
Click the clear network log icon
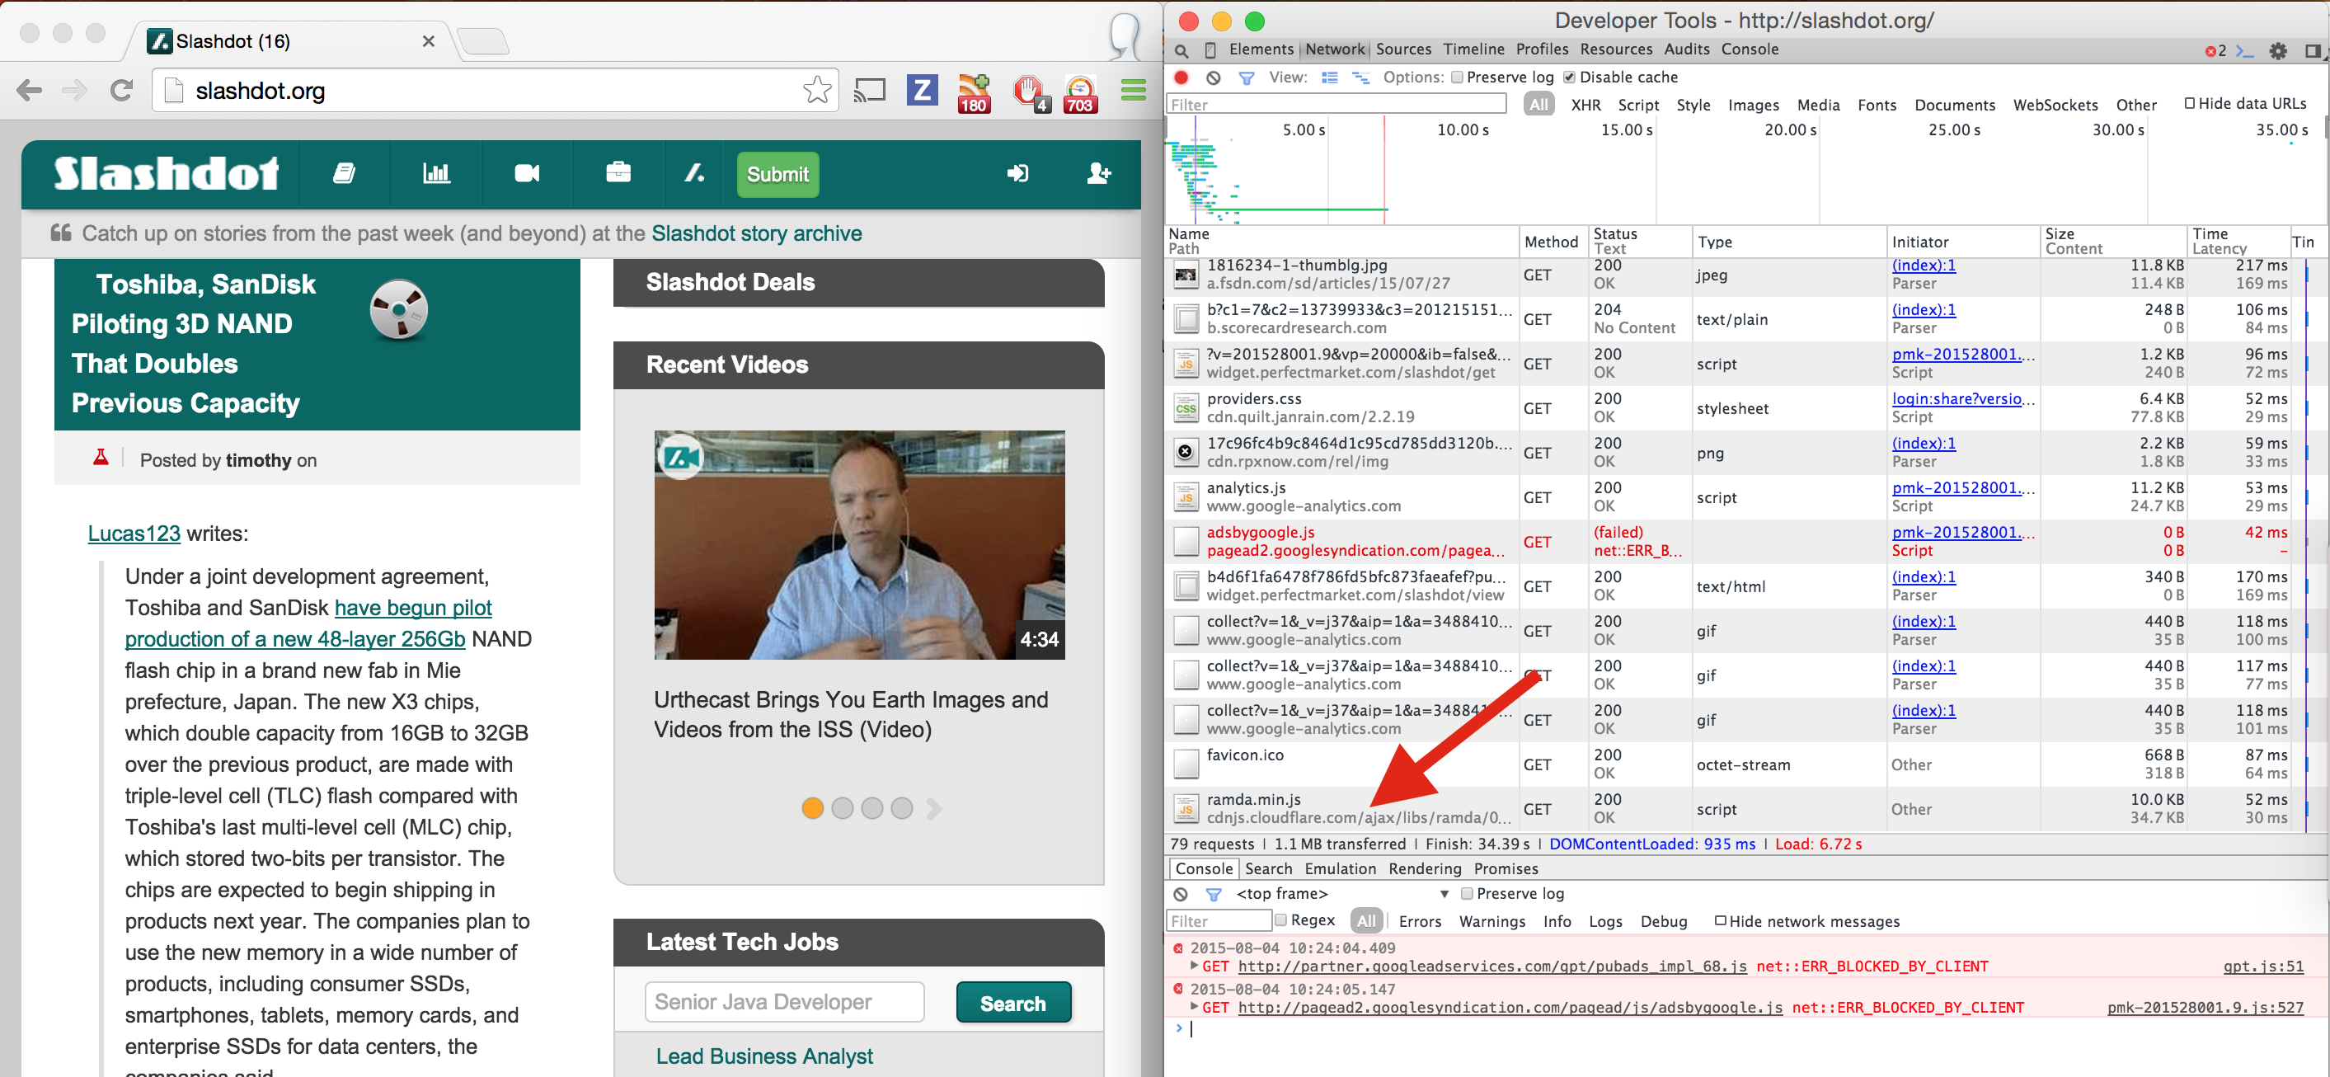pyautogui.click(x=1213, y=78)
